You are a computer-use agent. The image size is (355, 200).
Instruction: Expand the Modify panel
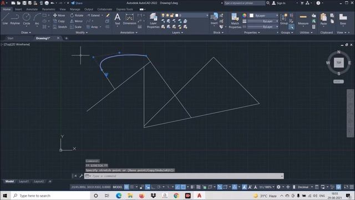point(82,32)
